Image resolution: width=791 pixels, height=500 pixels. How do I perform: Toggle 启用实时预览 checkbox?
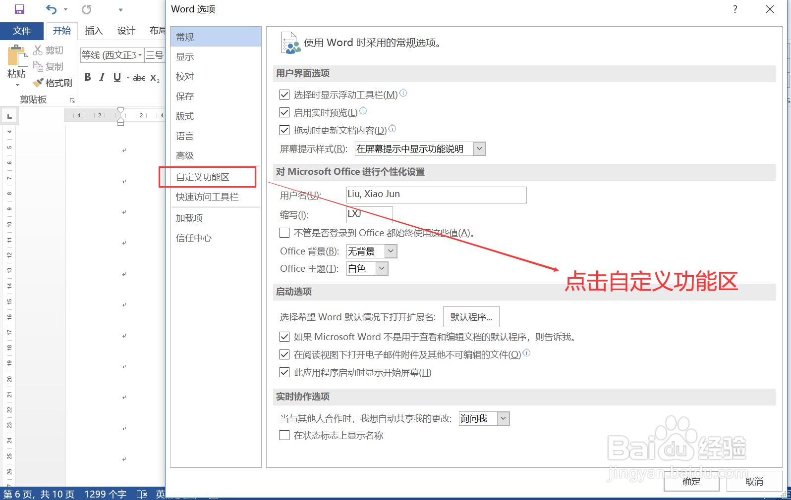click(x=284, y=112)
